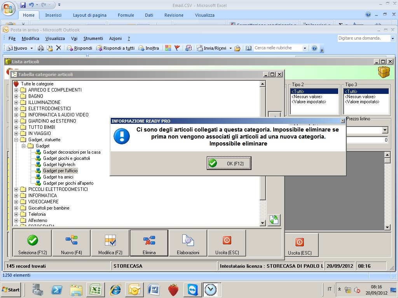Click Outlook Invia/Ricevi button
Image resolution: width=398 pixels, height=298 pixels.
pyautogui.click(x=212, y=48)
